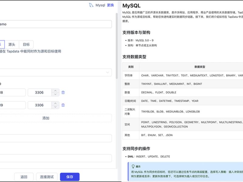Click the 其他 table row label
Image resolution: width=243 pixels, height=182 pixels.
[127, 135]
